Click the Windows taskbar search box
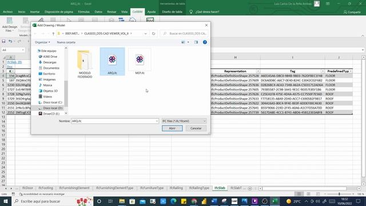This screenshot has width=366, height=206. (52, 201)
